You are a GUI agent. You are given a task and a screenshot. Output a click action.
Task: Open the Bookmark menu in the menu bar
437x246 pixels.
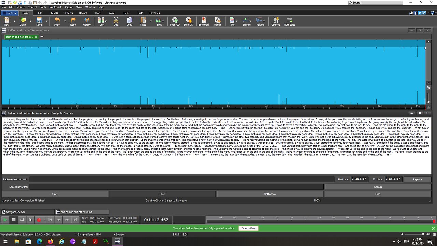point(56,7)
